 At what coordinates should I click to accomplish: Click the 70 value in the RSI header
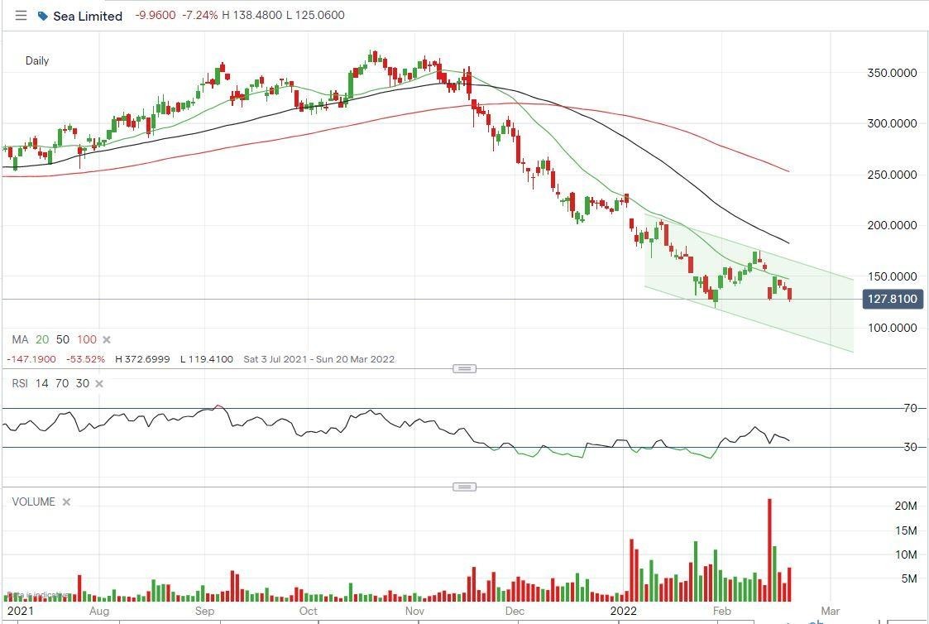pos(62,383)
